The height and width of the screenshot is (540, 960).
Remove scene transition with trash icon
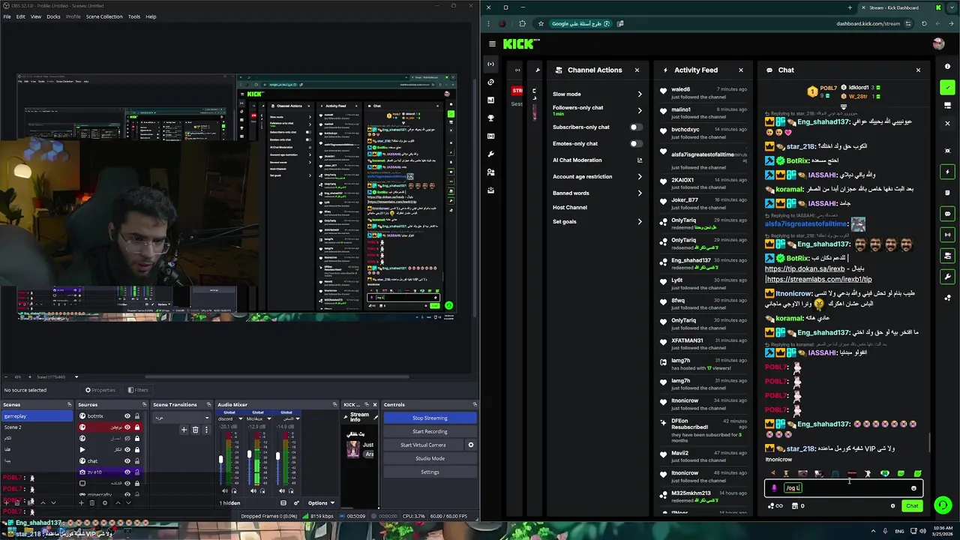pyautogui.click(x=195, y=430)
